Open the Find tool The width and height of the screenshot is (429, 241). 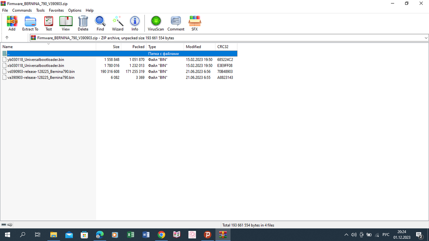point(100,23)
